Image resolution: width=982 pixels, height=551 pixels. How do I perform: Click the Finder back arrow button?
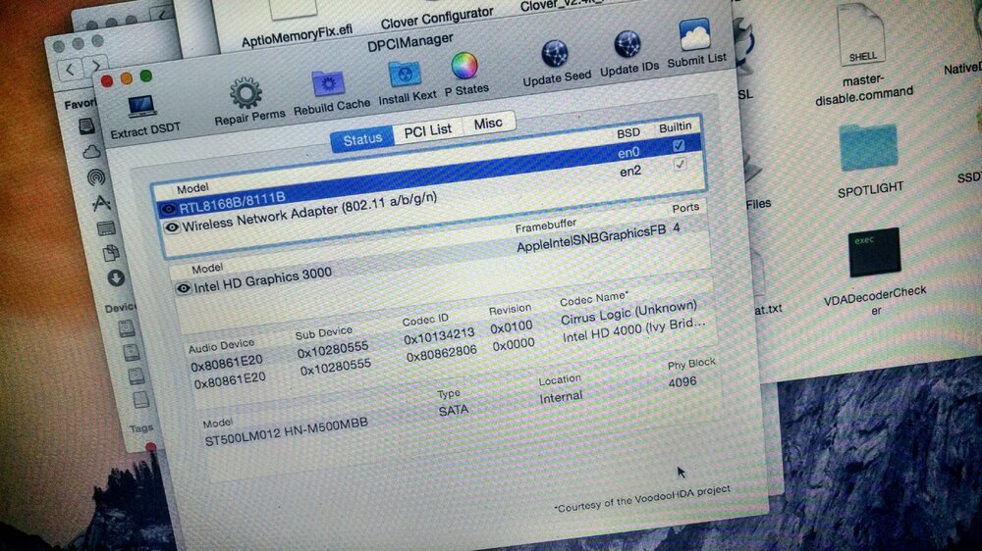70,71
